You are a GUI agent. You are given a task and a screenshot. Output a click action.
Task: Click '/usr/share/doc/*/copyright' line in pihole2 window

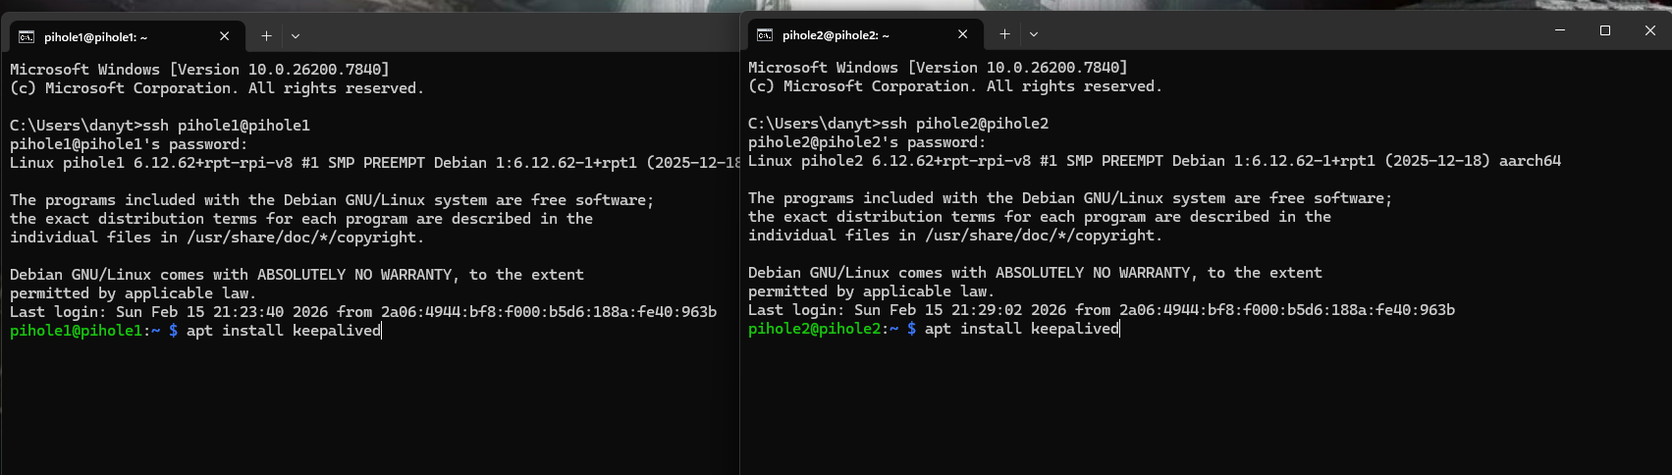tap(955, 236)
